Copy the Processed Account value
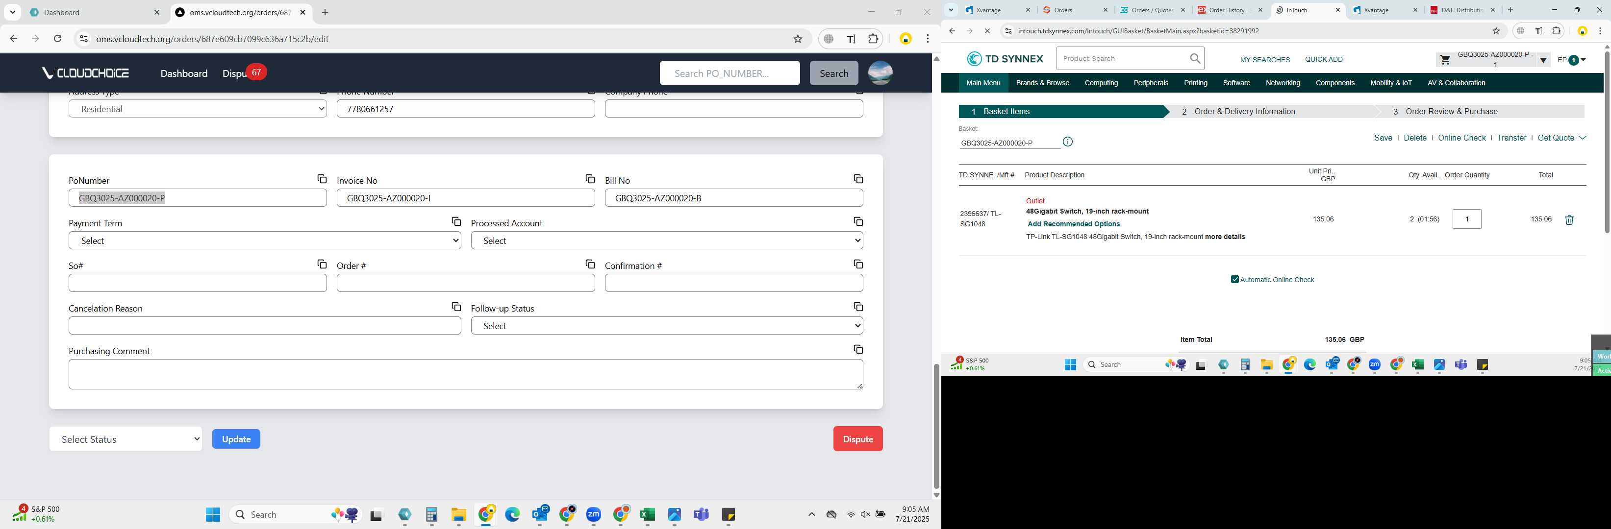This screenshot has height=529, width=1611. (858, 222)
